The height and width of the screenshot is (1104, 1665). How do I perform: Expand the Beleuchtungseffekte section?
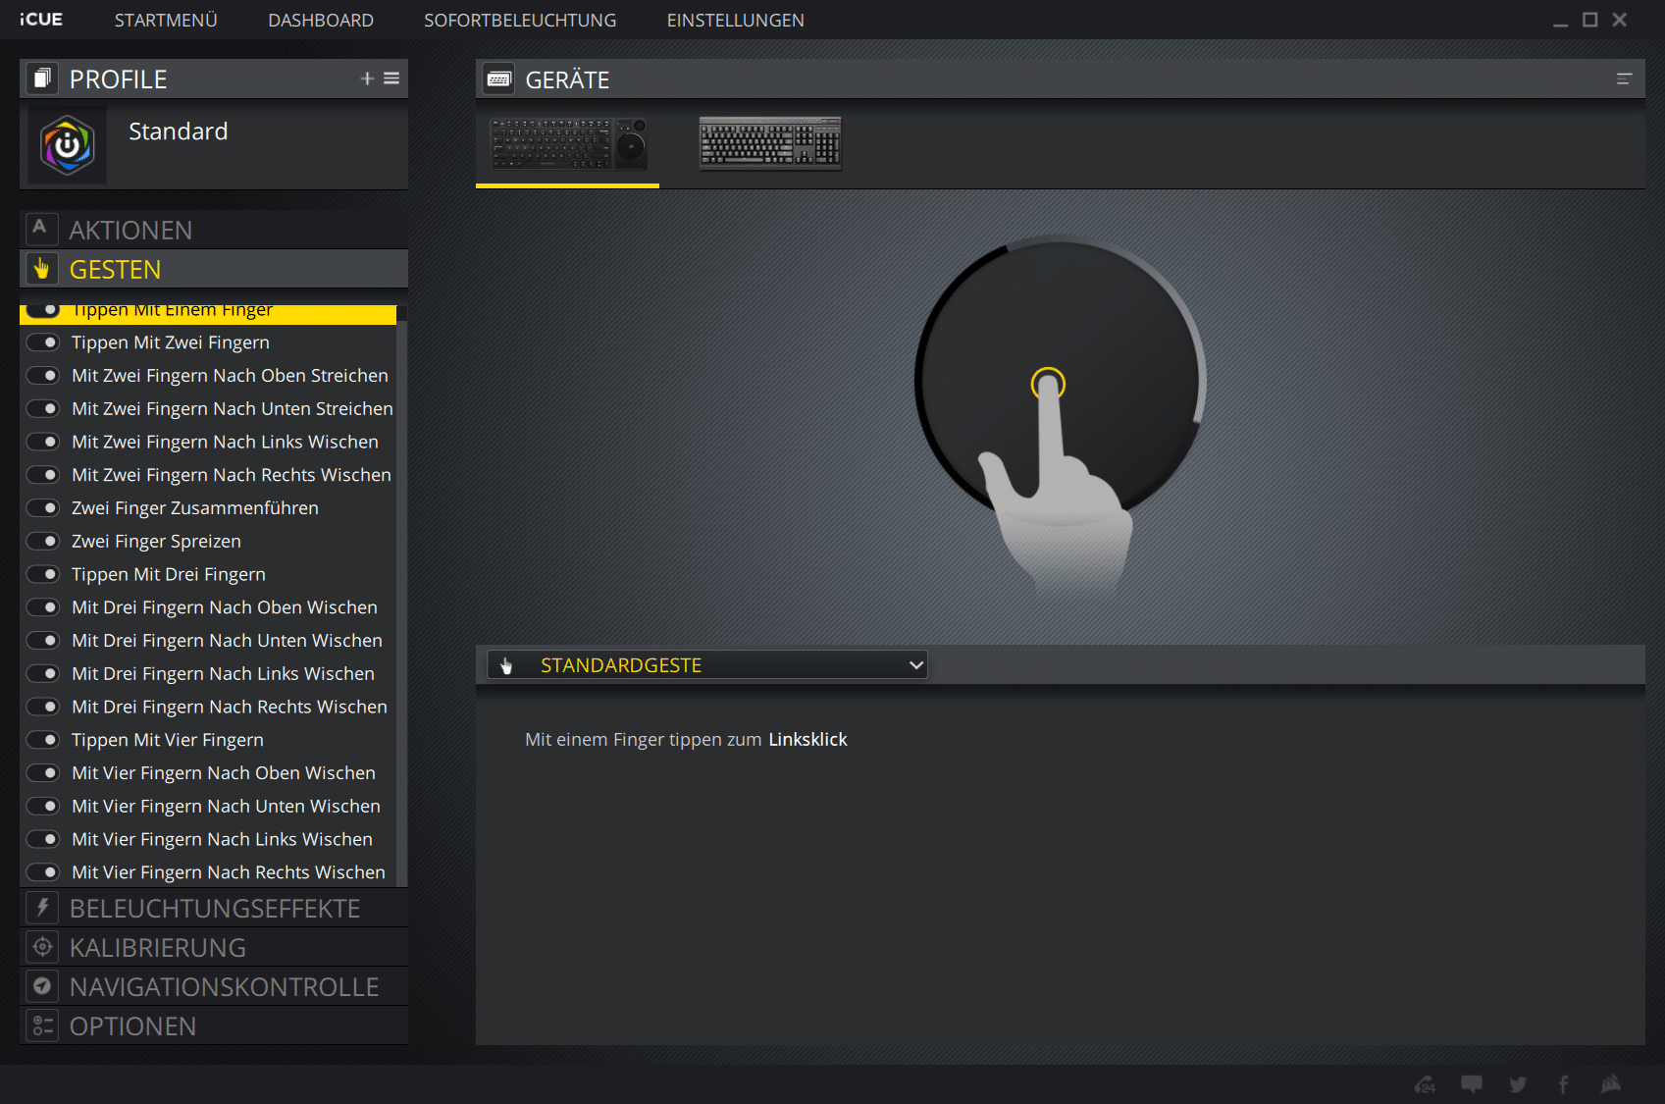click(214, 909)
